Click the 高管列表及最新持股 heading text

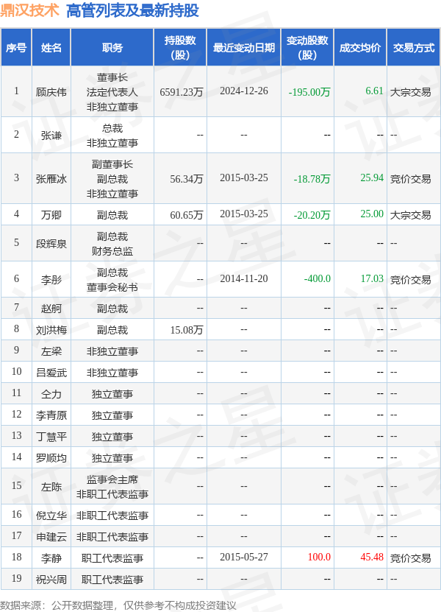pyautogui.click(x=132, y=11)
